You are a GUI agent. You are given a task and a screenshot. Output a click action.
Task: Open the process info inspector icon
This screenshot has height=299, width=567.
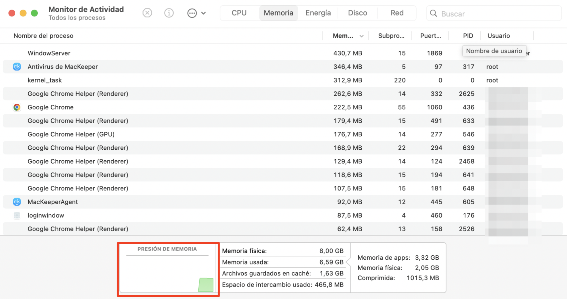[x=169, y=13]
